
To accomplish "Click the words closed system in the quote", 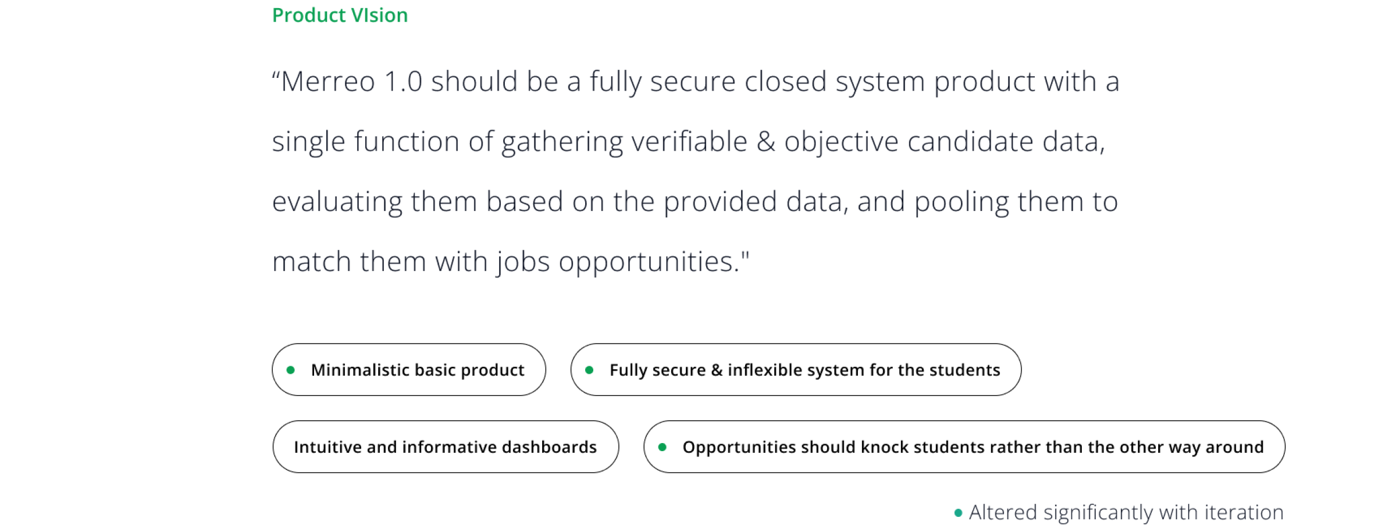I will [835, 81].
